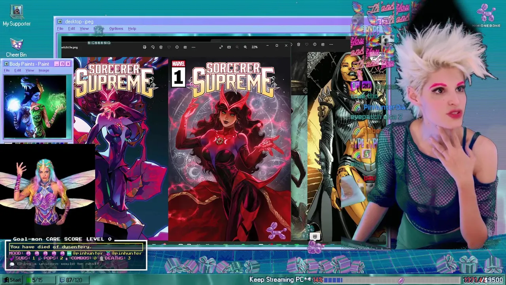Zoom out in the witch1.fw.png viewer

(x=237, y=47)
